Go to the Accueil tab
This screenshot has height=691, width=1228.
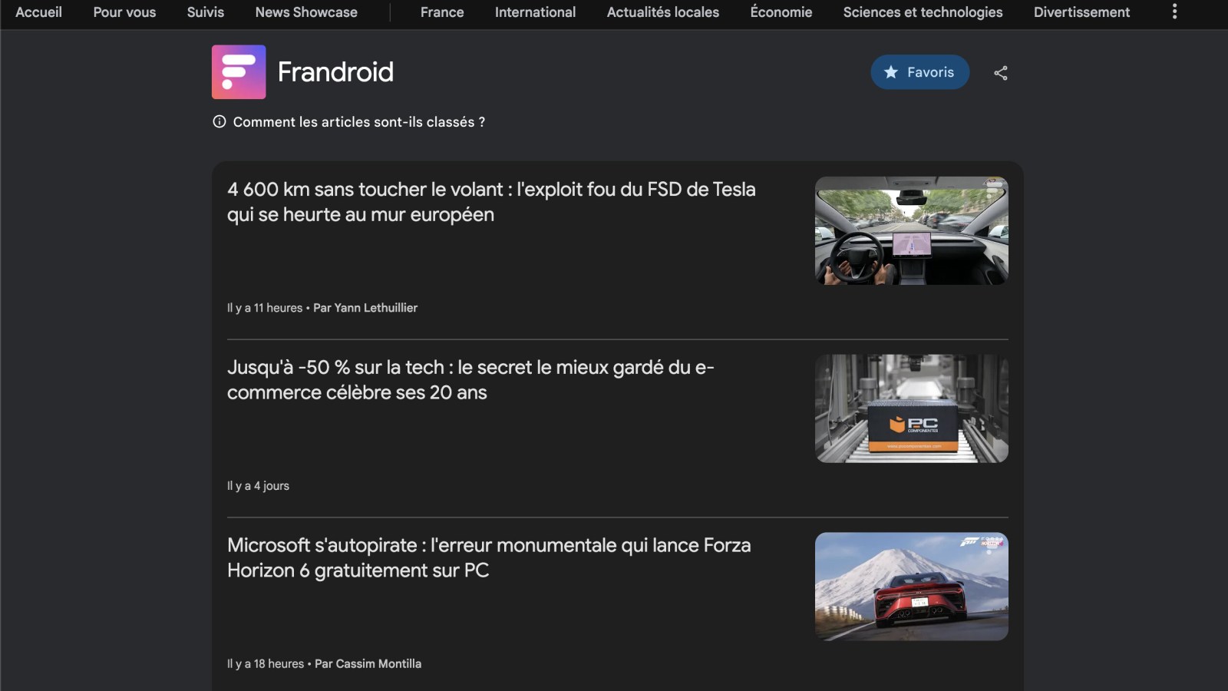[38, 12]
